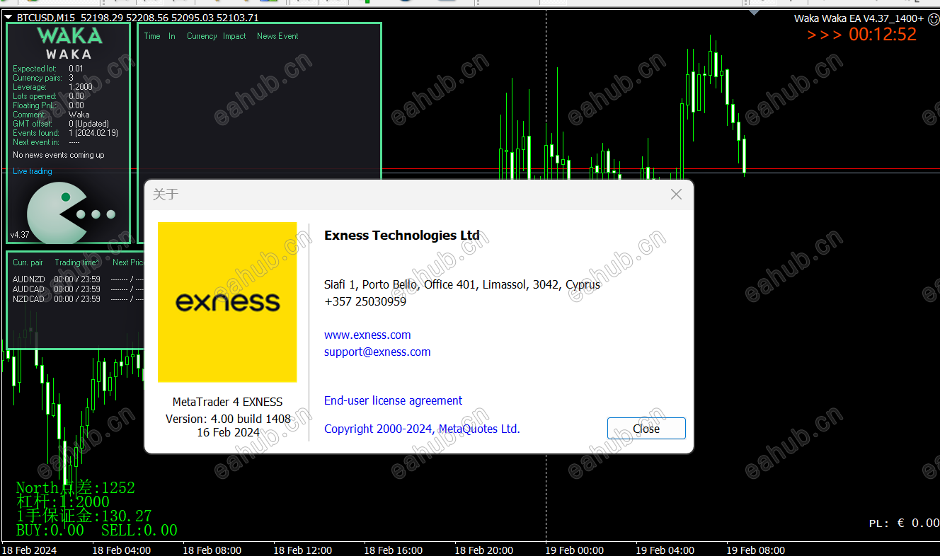Viewport: 940px width, 556px height.
Task: Click the "Curr. pair" column header
Action: [28, 262]
